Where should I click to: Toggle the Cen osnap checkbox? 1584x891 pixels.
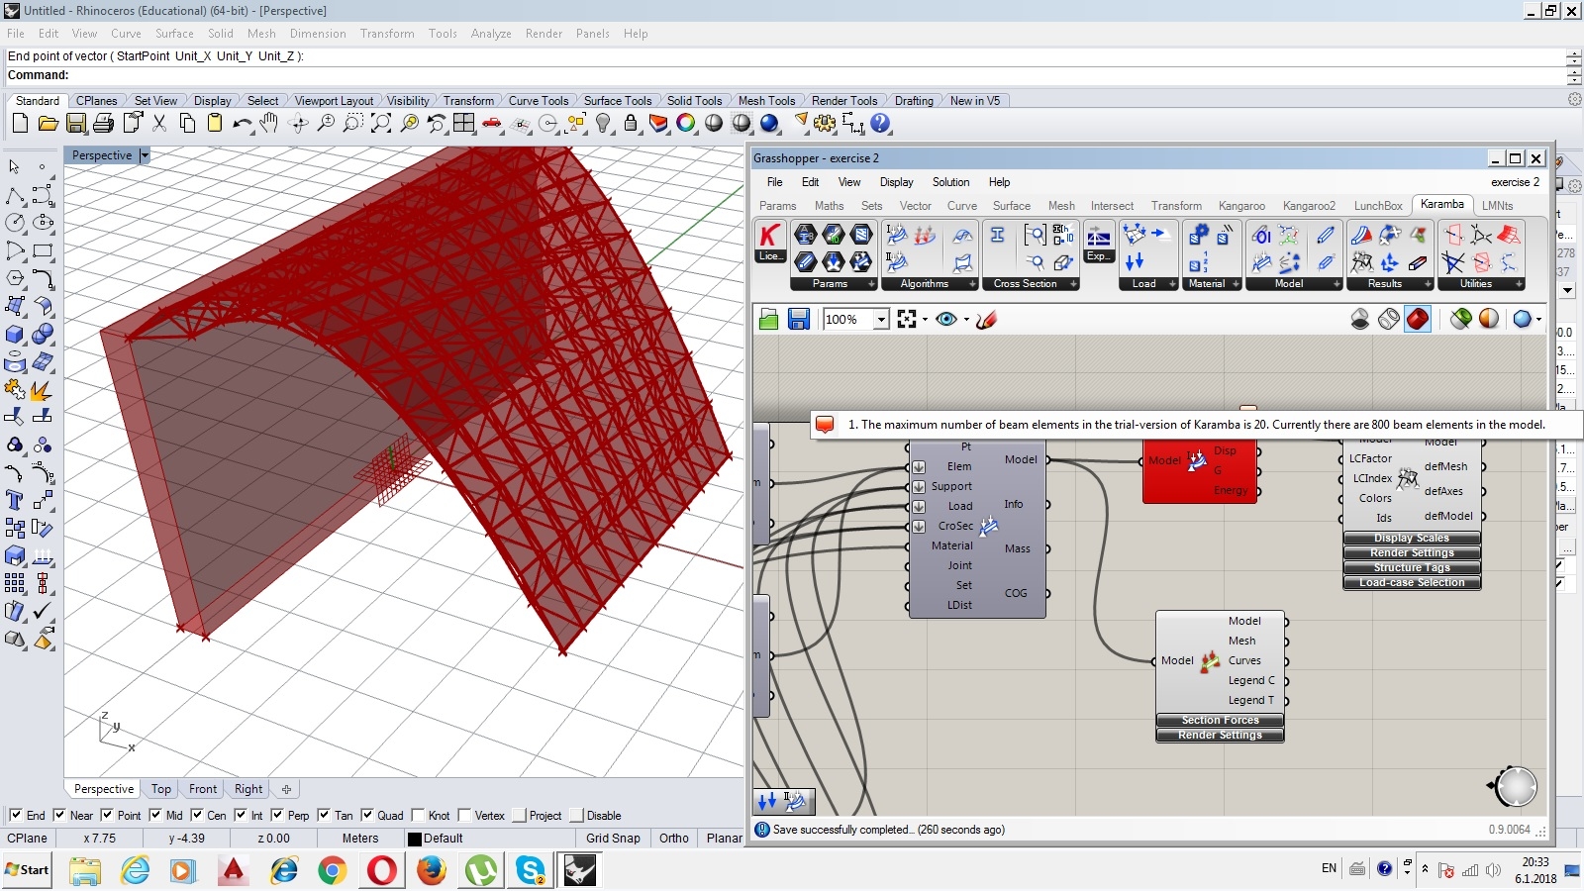(196, 815)
